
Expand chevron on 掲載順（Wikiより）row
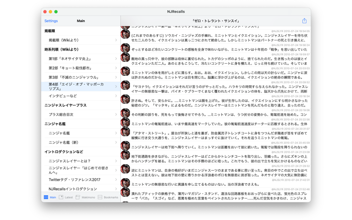click(x=116, y=40)
